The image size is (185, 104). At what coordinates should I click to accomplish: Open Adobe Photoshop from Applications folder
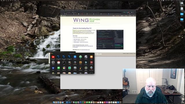coord(69,57)
